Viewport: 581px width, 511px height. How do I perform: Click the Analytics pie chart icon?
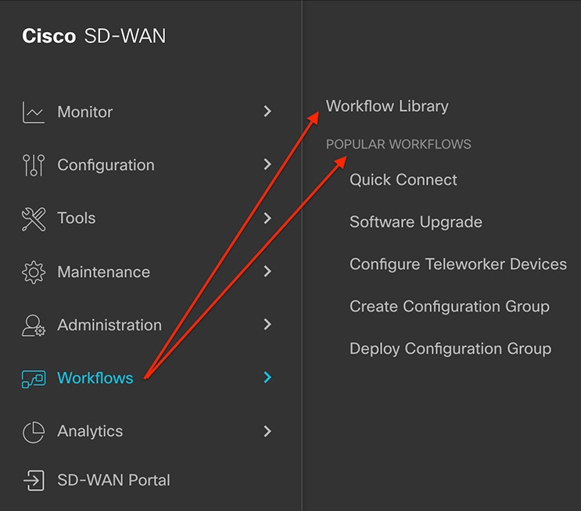point(34,432)
